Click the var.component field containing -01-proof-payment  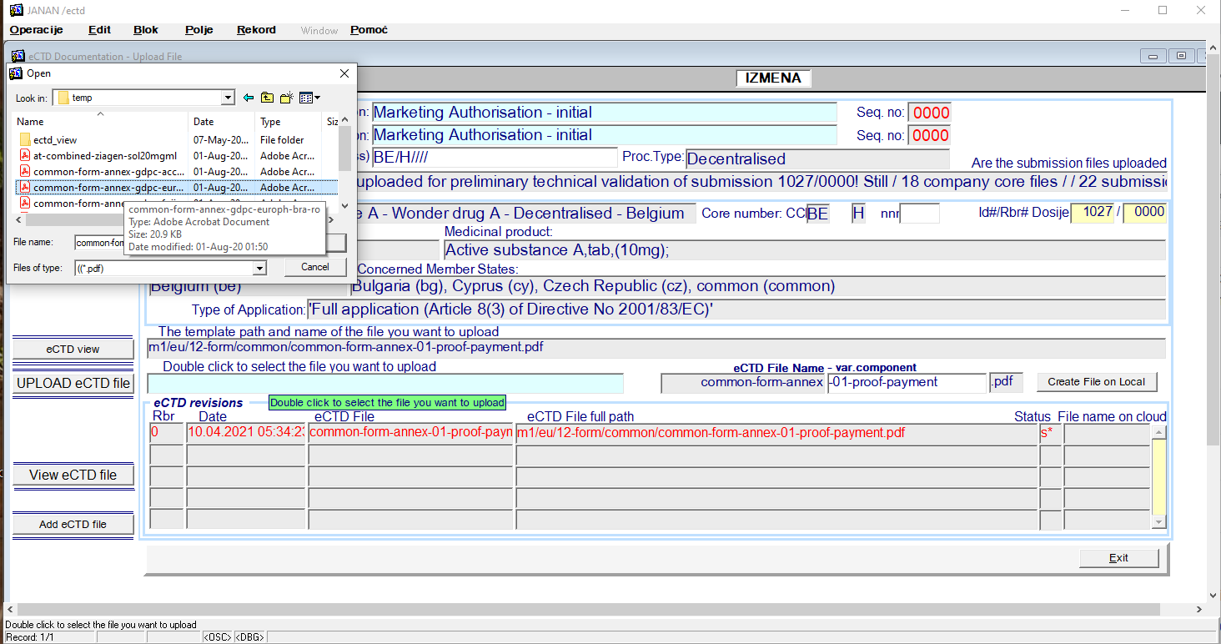(x=907, y=383)
